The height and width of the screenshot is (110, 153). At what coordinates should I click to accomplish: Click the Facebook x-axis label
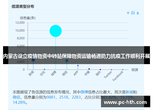[118, 76]
